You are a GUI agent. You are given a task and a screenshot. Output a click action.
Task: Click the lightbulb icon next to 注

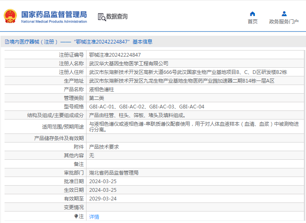pyautogui.click(x=76, y=216)
